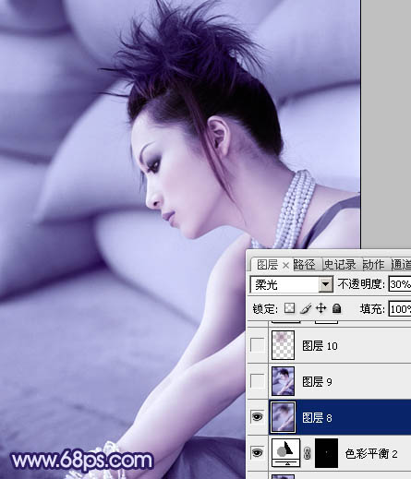Show 图层 9 via its visibility box
Viewport: 411px width, 479px height.
(x=257, y=381)
